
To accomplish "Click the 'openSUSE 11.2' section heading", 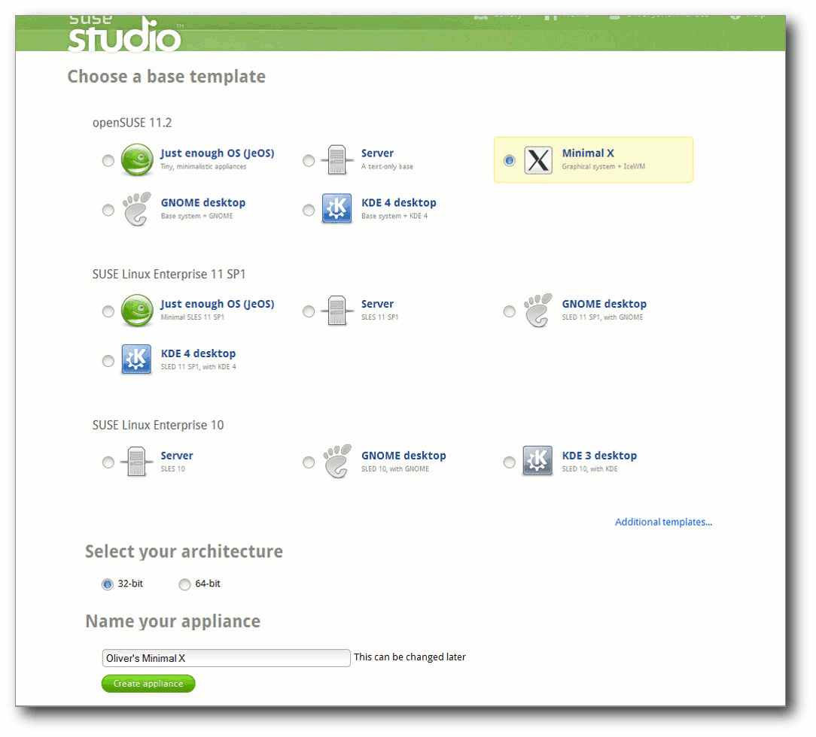I will pyautogui.click(x=132, y=123).
